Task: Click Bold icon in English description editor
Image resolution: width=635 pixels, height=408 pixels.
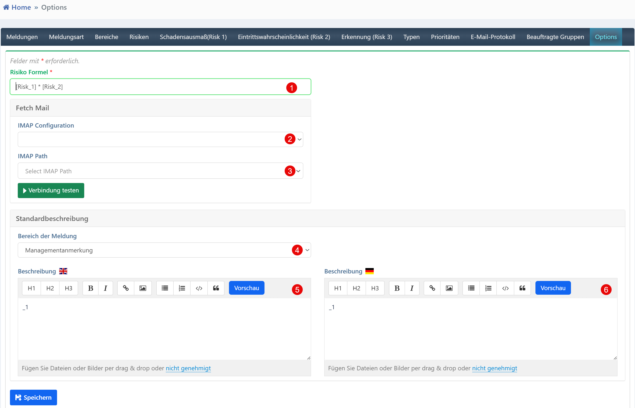Action: [x=91, y=288]
